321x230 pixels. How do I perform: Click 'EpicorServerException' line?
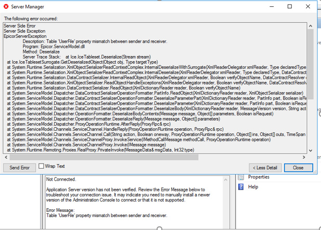[x=25, y=36]
